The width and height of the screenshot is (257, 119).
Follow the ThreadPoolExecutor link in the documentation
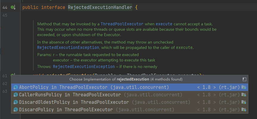[x=122, y=24]
